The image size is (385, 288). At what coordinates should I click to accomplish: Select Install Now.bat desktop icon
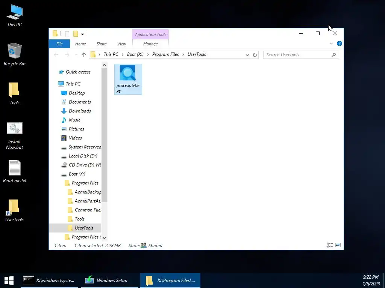pos(15,136)
